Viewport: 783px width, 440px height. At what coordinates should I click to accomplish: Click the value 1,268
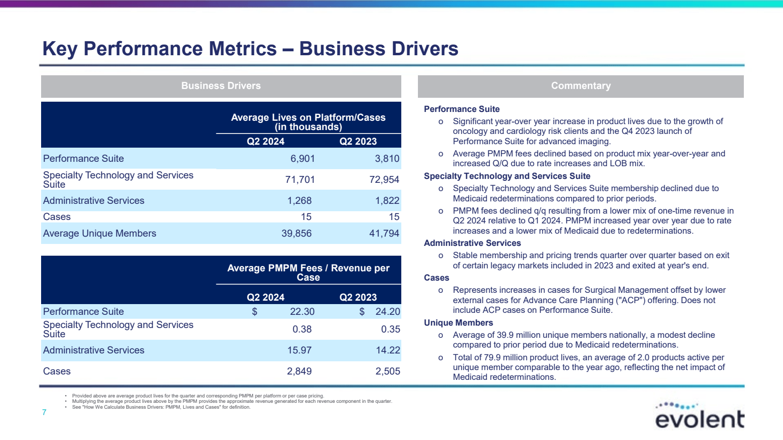tap(299, 200)
